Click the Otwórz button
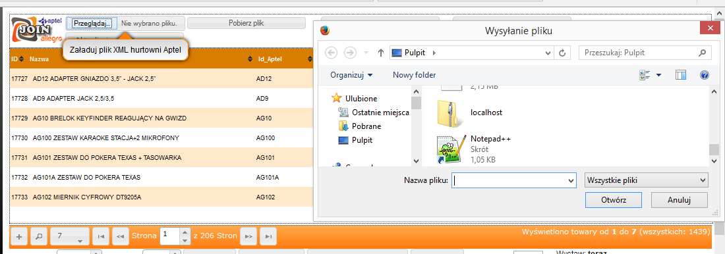 click(614, 200)
